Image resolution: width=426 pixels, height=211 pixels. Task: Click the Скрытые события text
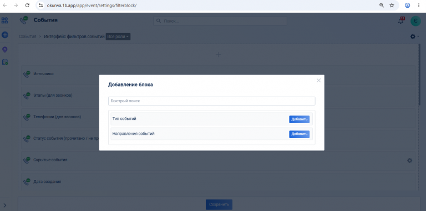point(50,160)
